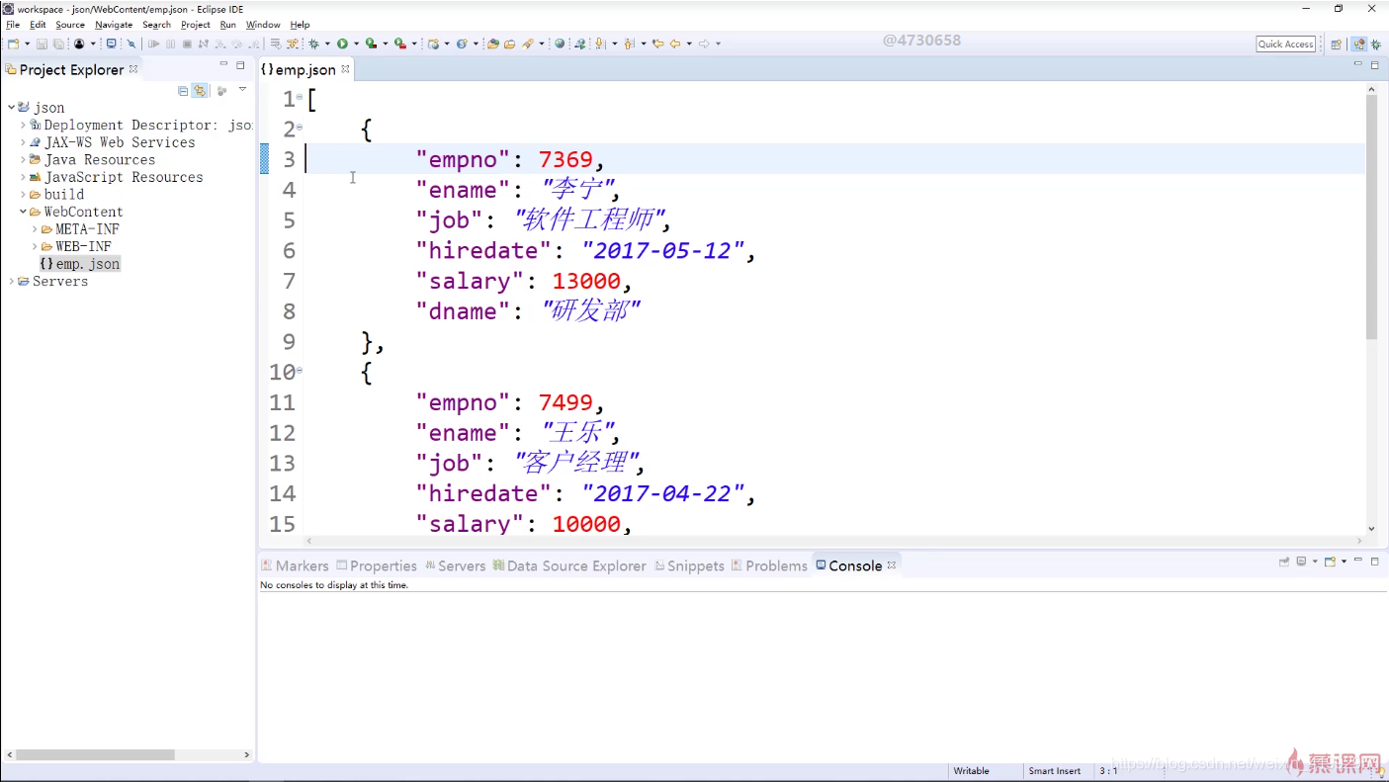Switch to the Servers tab
The width and height of the screenshot is (1389, 782).
tap(455, 565)
